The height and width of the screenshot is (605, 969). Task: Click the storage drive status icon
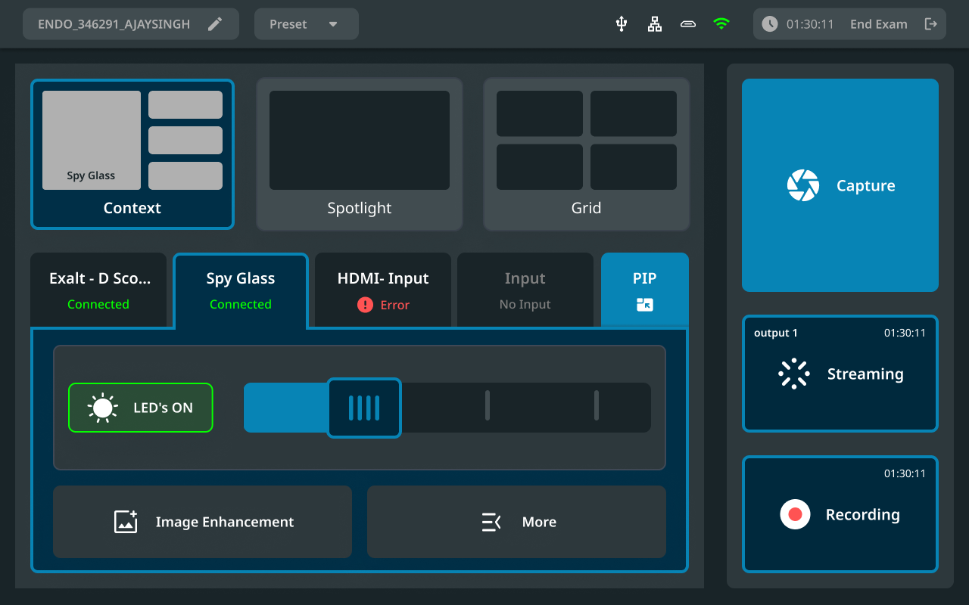688,24
